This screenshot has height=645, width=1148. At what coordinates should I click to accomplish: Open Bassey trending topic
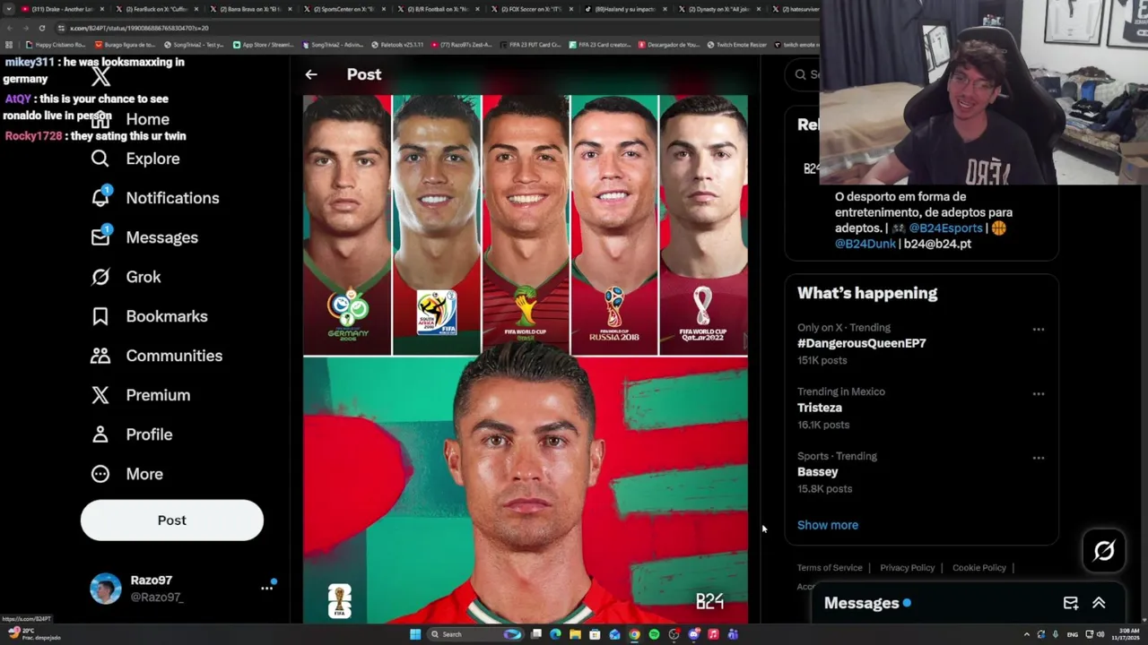tap(817, 471)
